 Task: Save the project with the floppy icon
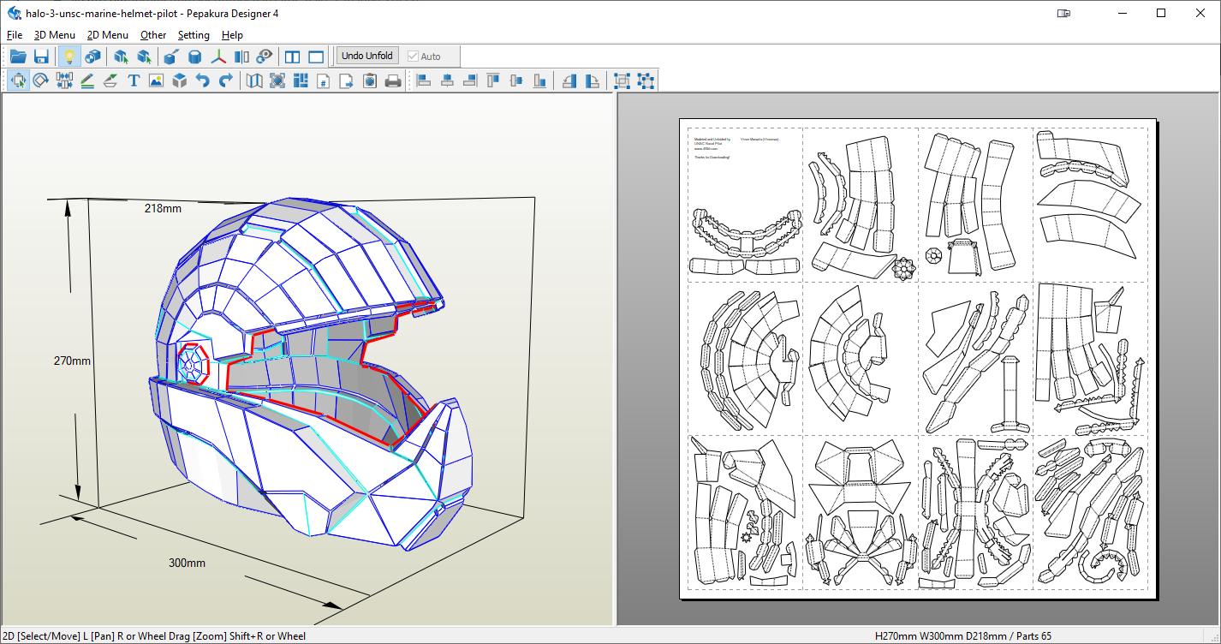coord(41,57)
